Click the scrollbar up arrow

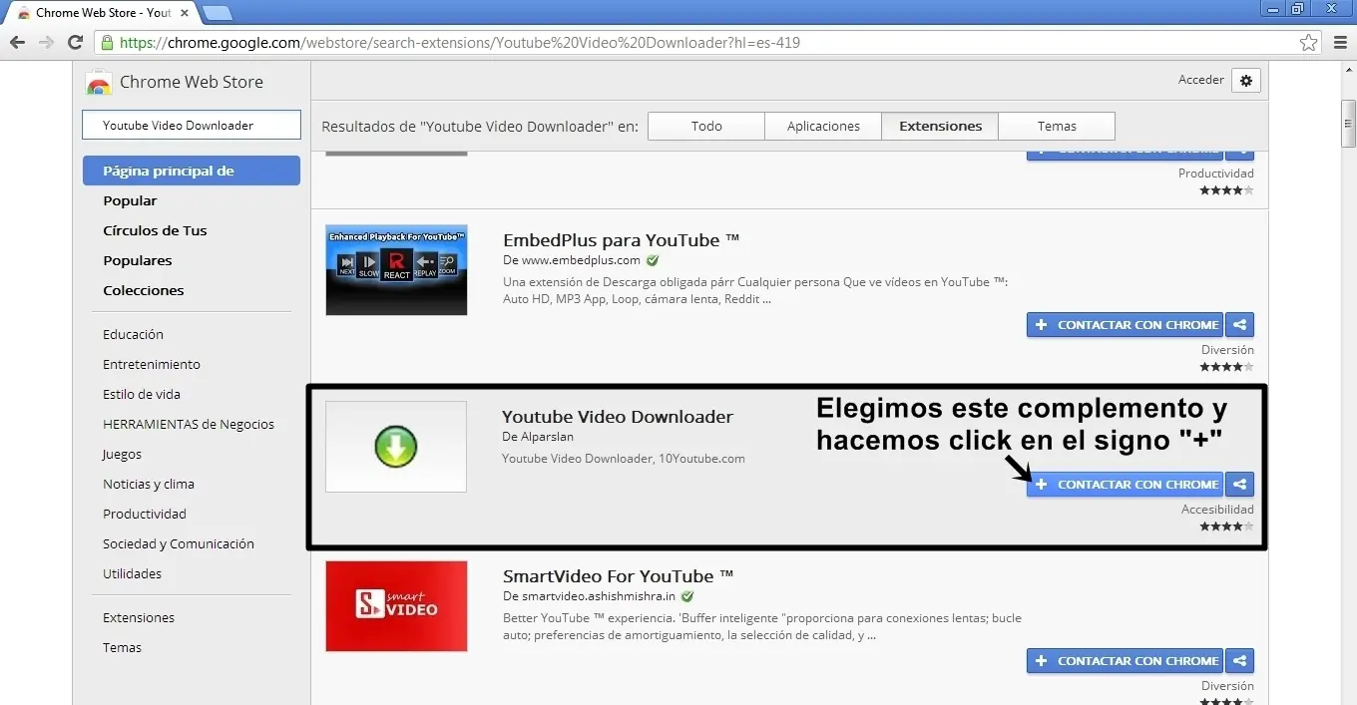1349,70
